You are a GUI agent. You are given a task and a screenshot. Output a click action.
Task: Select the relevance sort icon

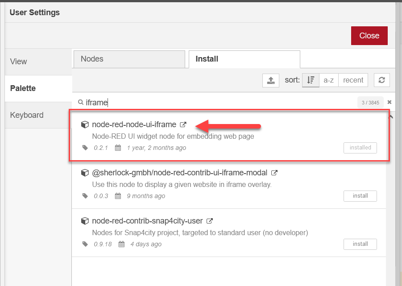(x=311, y=80)
